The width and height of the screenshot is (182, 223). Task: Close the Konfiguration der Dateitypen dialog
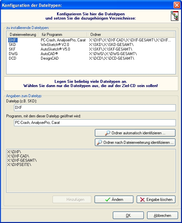click(177, 5)
